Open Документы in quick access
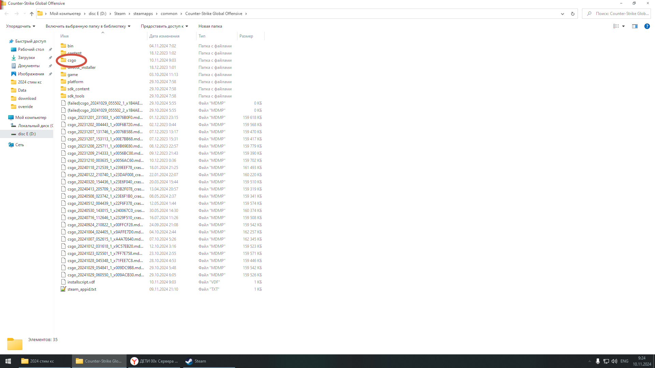655x368 pixels. [x=29, y=66]
